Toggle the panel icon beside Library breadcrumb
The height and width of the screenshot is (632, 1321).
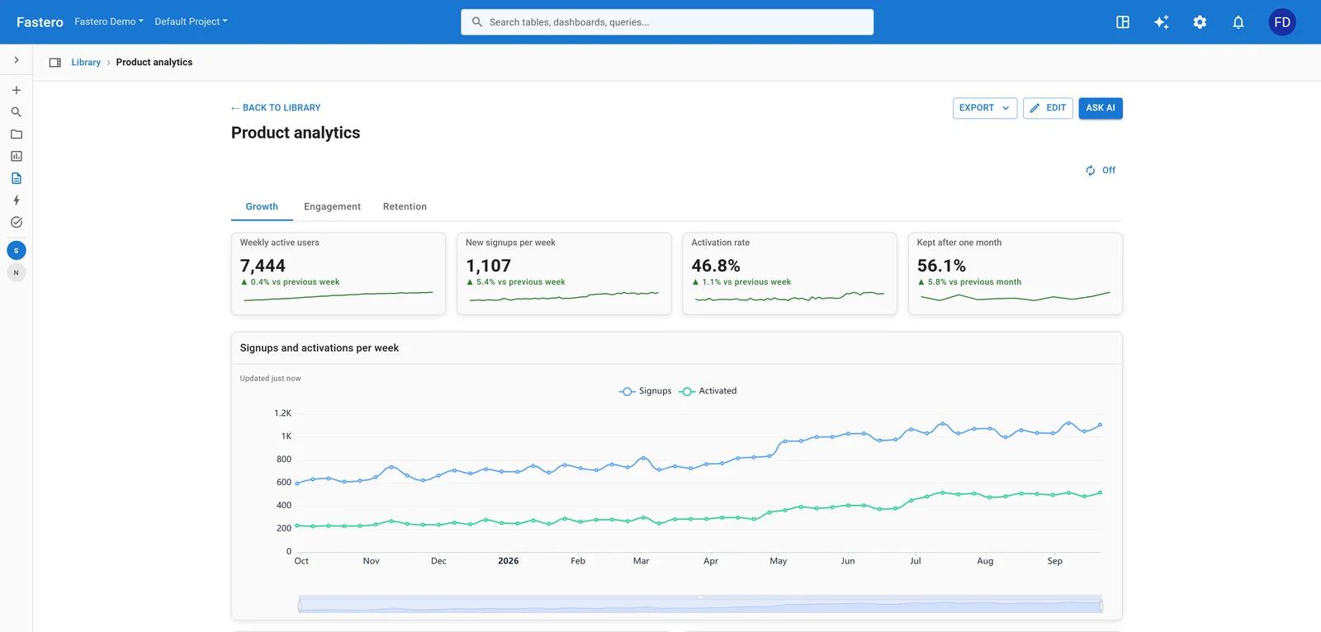pyautogui.click(x=55, y=63)
